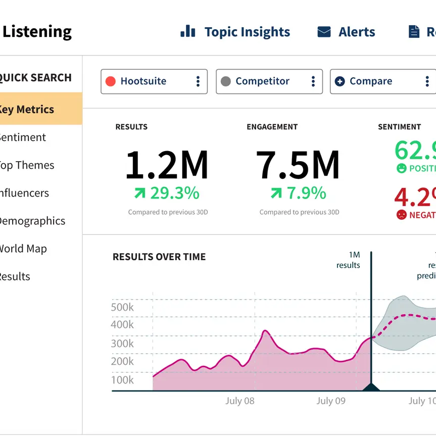Click the 7.9% engagement change
Screen dimensions: 436x436
coord(307,192)
